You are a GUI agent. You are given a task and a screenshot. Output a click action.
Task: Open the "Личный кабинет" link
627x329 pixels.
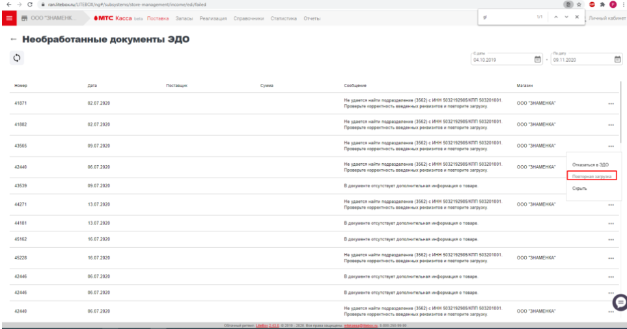point(607,18)
